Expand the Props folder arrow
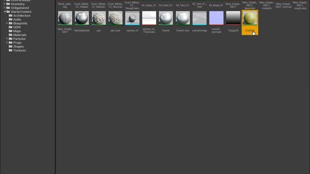The width and height of the screenshot is (310, 174). (7, 43)
